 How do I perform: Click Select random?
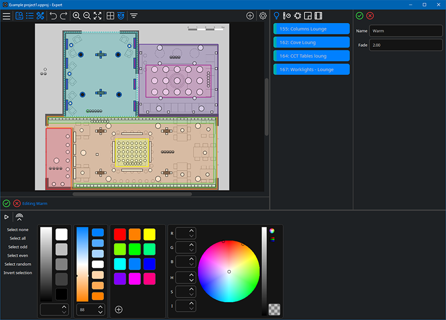click(x=18, y=264)
